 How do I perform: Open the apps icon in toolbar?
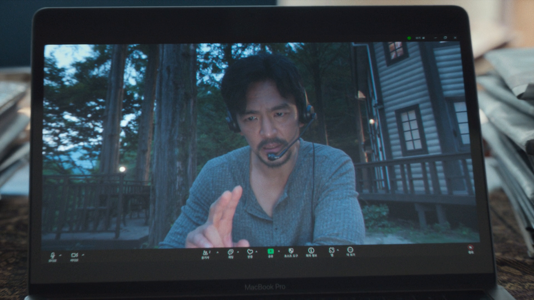[331, 250]
